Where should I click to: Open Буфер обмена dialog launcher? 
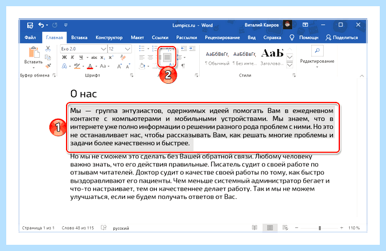tap(54, 75)
